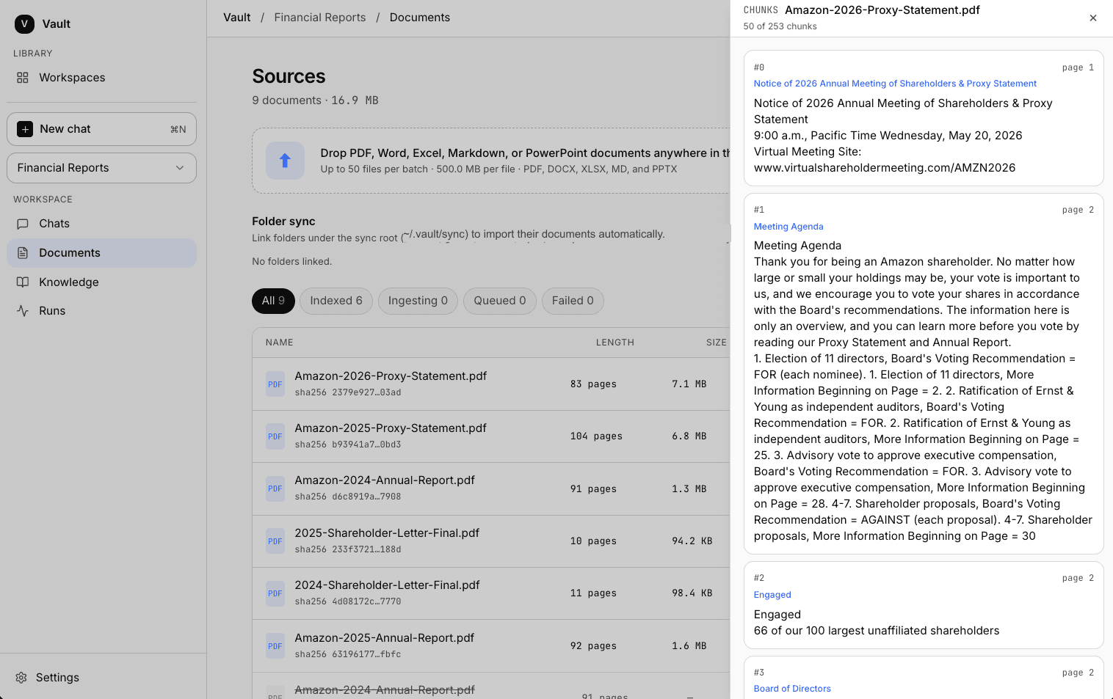Screen dimensions: 1113x699
Task: Filter by Ingesting 0 documents
Action: coord(418,301)
